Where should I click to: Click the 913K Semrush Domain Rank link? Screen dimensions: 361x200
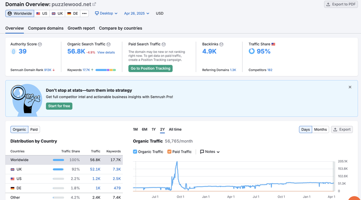pyautogui.click(x=48, y=70)
